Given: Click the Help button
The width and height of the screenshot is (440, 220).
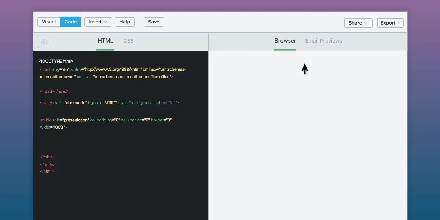Looking at the screenshot, I should pyautogui.click(x=125, y=22).
